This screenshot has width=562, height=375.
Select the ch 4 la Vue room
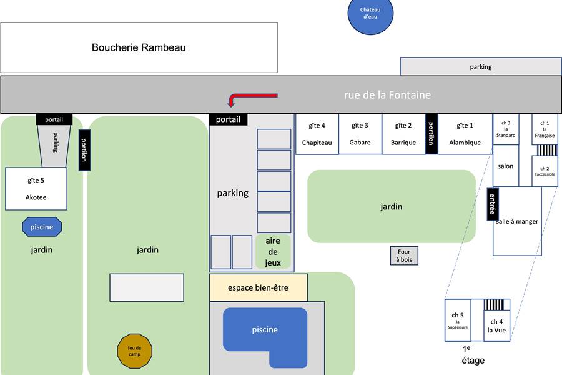tap(497, 326)
